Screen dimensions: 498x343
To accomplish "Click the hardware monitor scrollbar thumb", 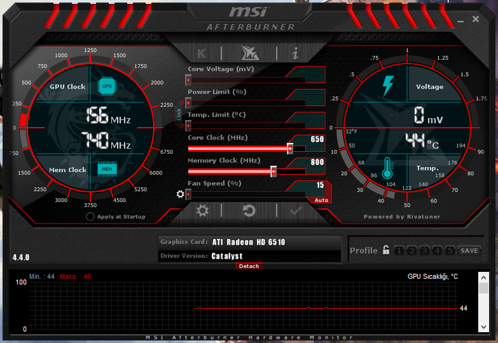I will [483, 288].
